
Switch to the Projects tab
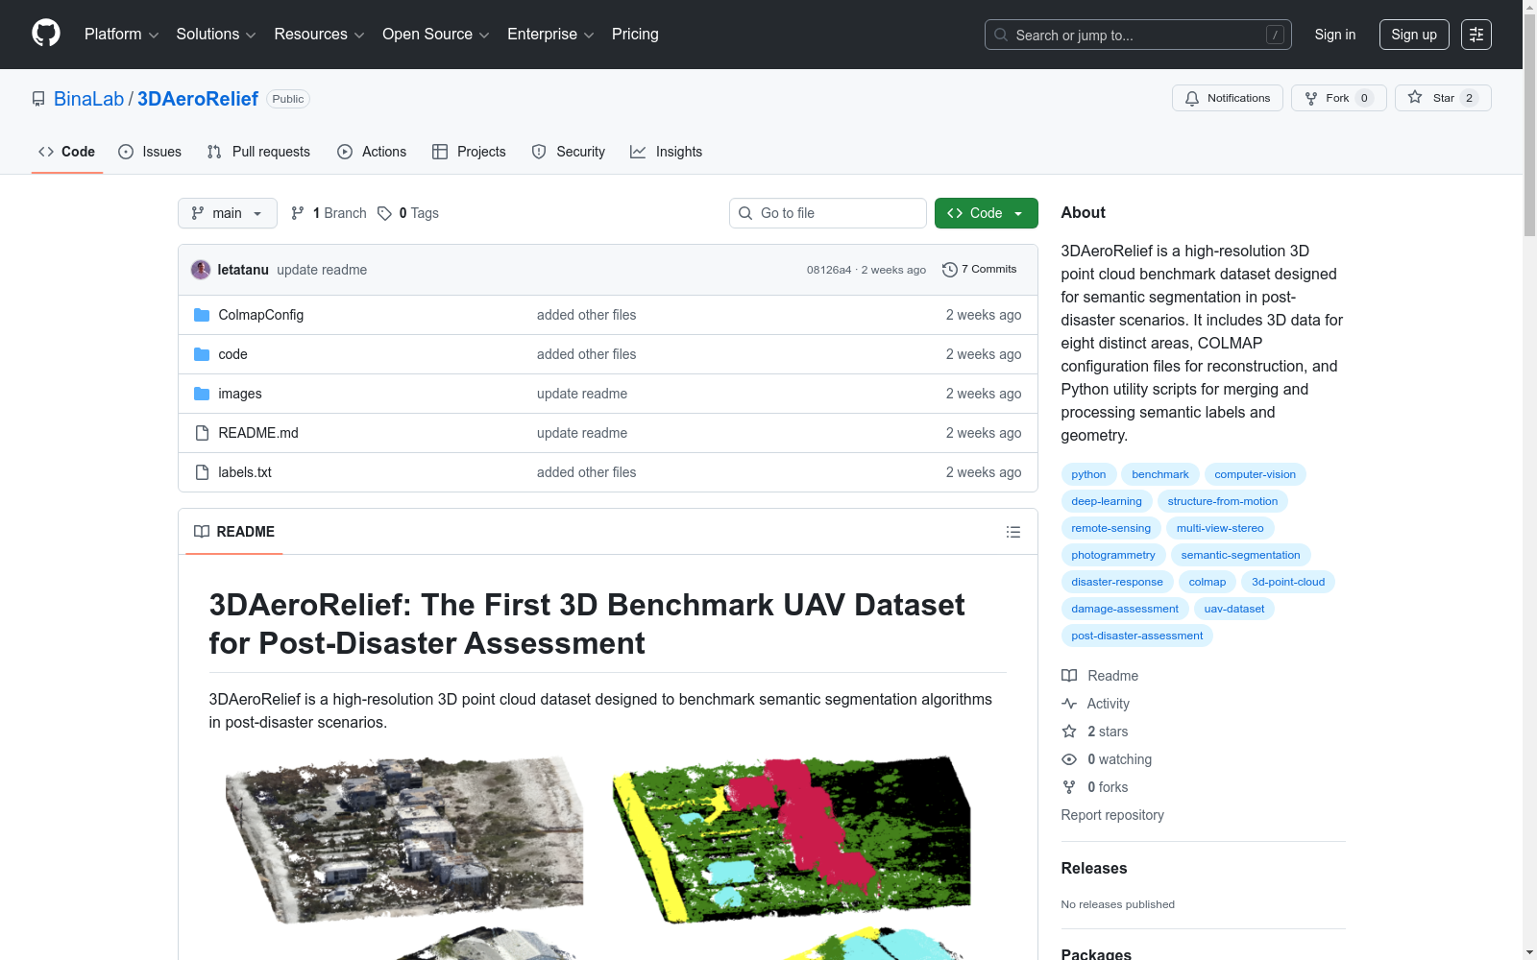point(469,152)
